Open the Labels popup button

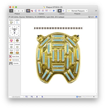(x=17, y=22)
